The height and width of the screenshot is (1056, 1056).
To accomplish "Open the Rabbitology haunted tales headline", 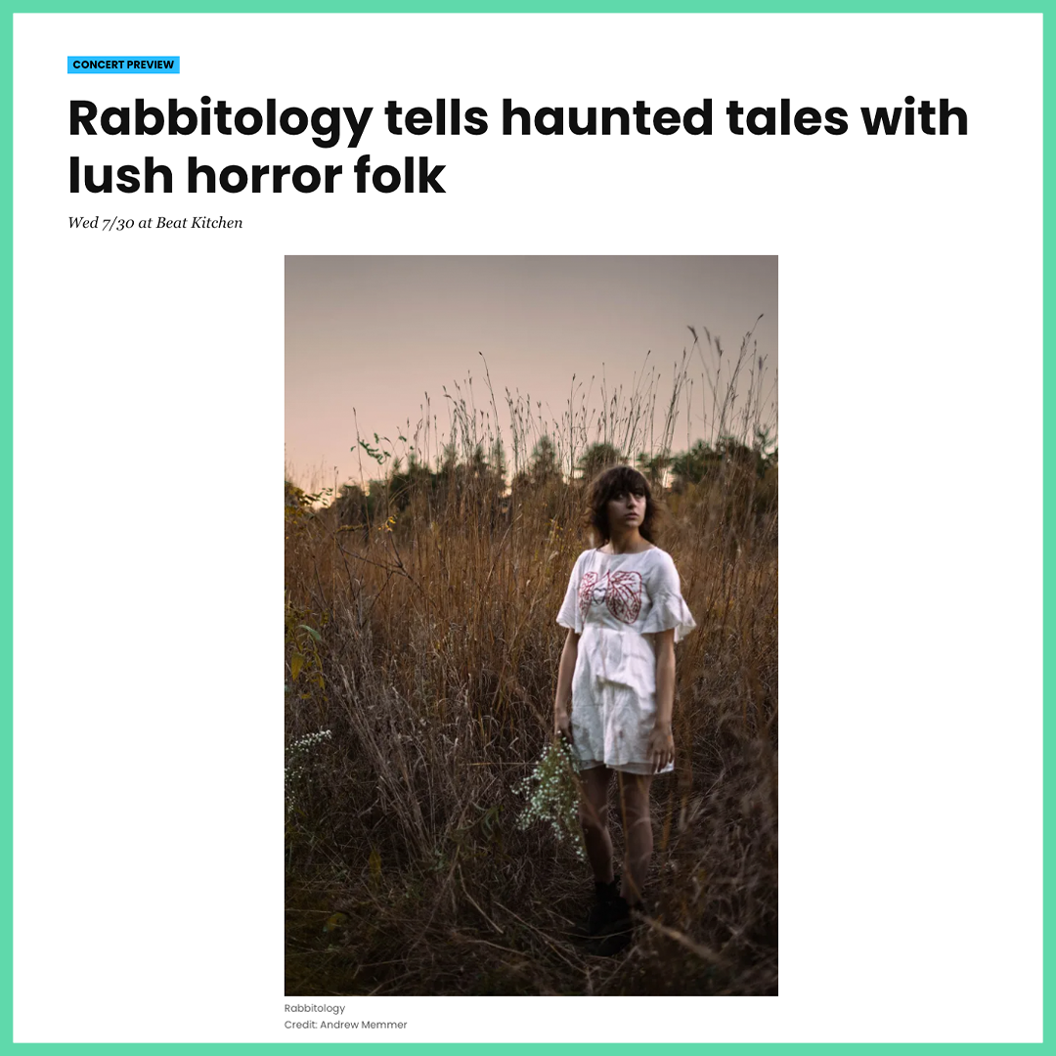I will [x=518, y=146].
